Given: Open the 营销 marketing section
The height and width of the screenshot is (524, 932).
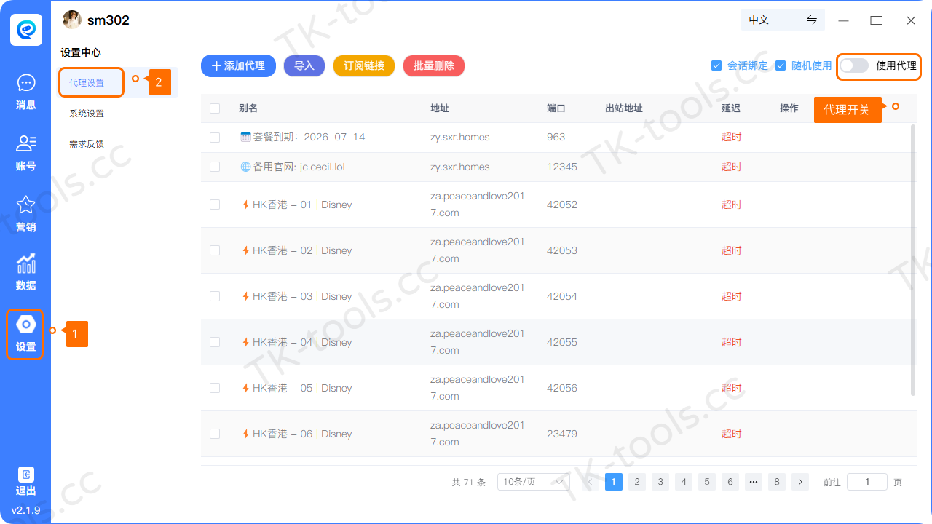Looking at the screenshot, I should click(25, 214).
